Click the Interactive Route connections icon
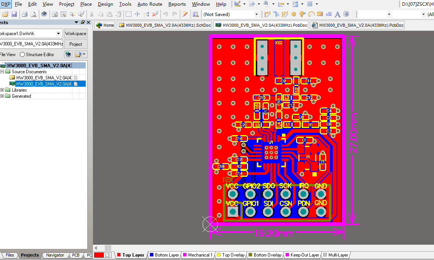 (x=267, y=14)
